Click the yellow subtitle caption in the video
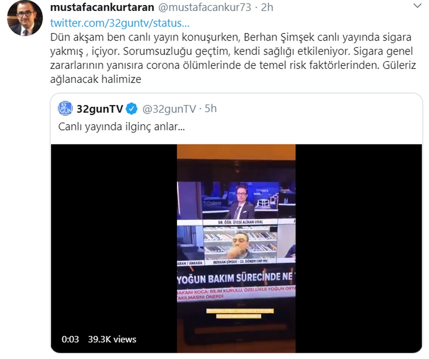 pyautogui.click(x=240, y=313)
